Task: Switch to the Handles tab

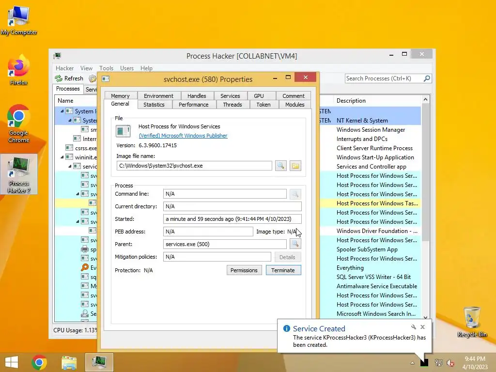Action: click(x=197, y=95)
